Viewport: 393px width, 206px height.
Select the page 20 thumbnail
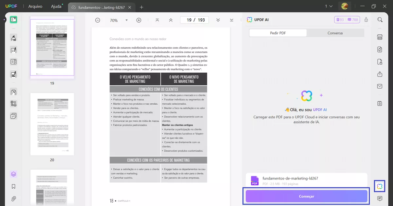(52, 124)
